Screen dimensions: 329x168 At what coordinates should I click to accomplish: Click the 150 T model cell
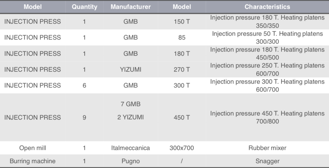point(182,22)
